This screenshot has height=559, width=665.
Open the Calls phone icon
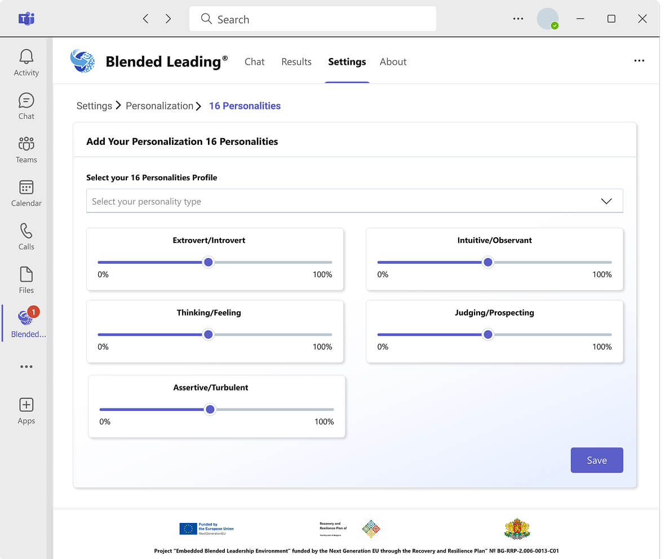[x=26, y=231]
